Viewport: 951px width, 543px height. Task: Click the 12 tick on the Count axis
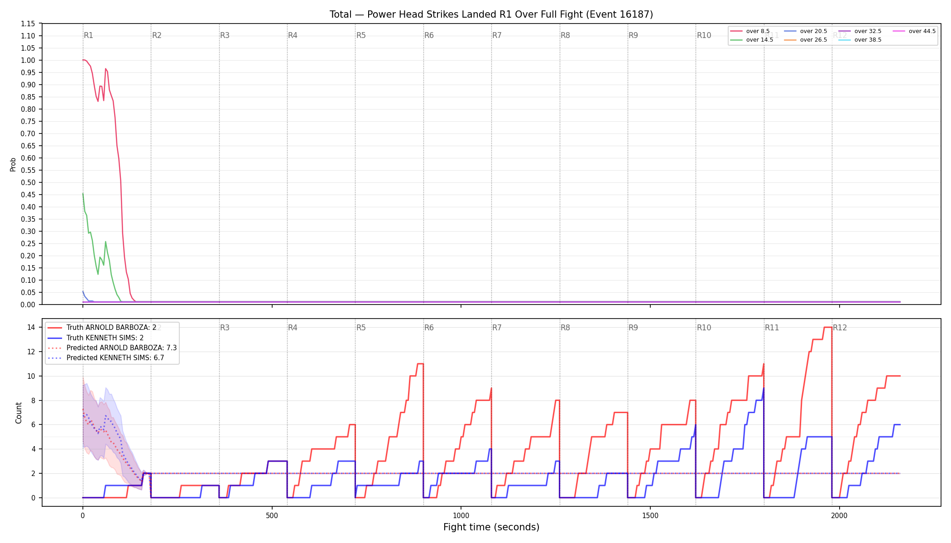pos(31,352)
